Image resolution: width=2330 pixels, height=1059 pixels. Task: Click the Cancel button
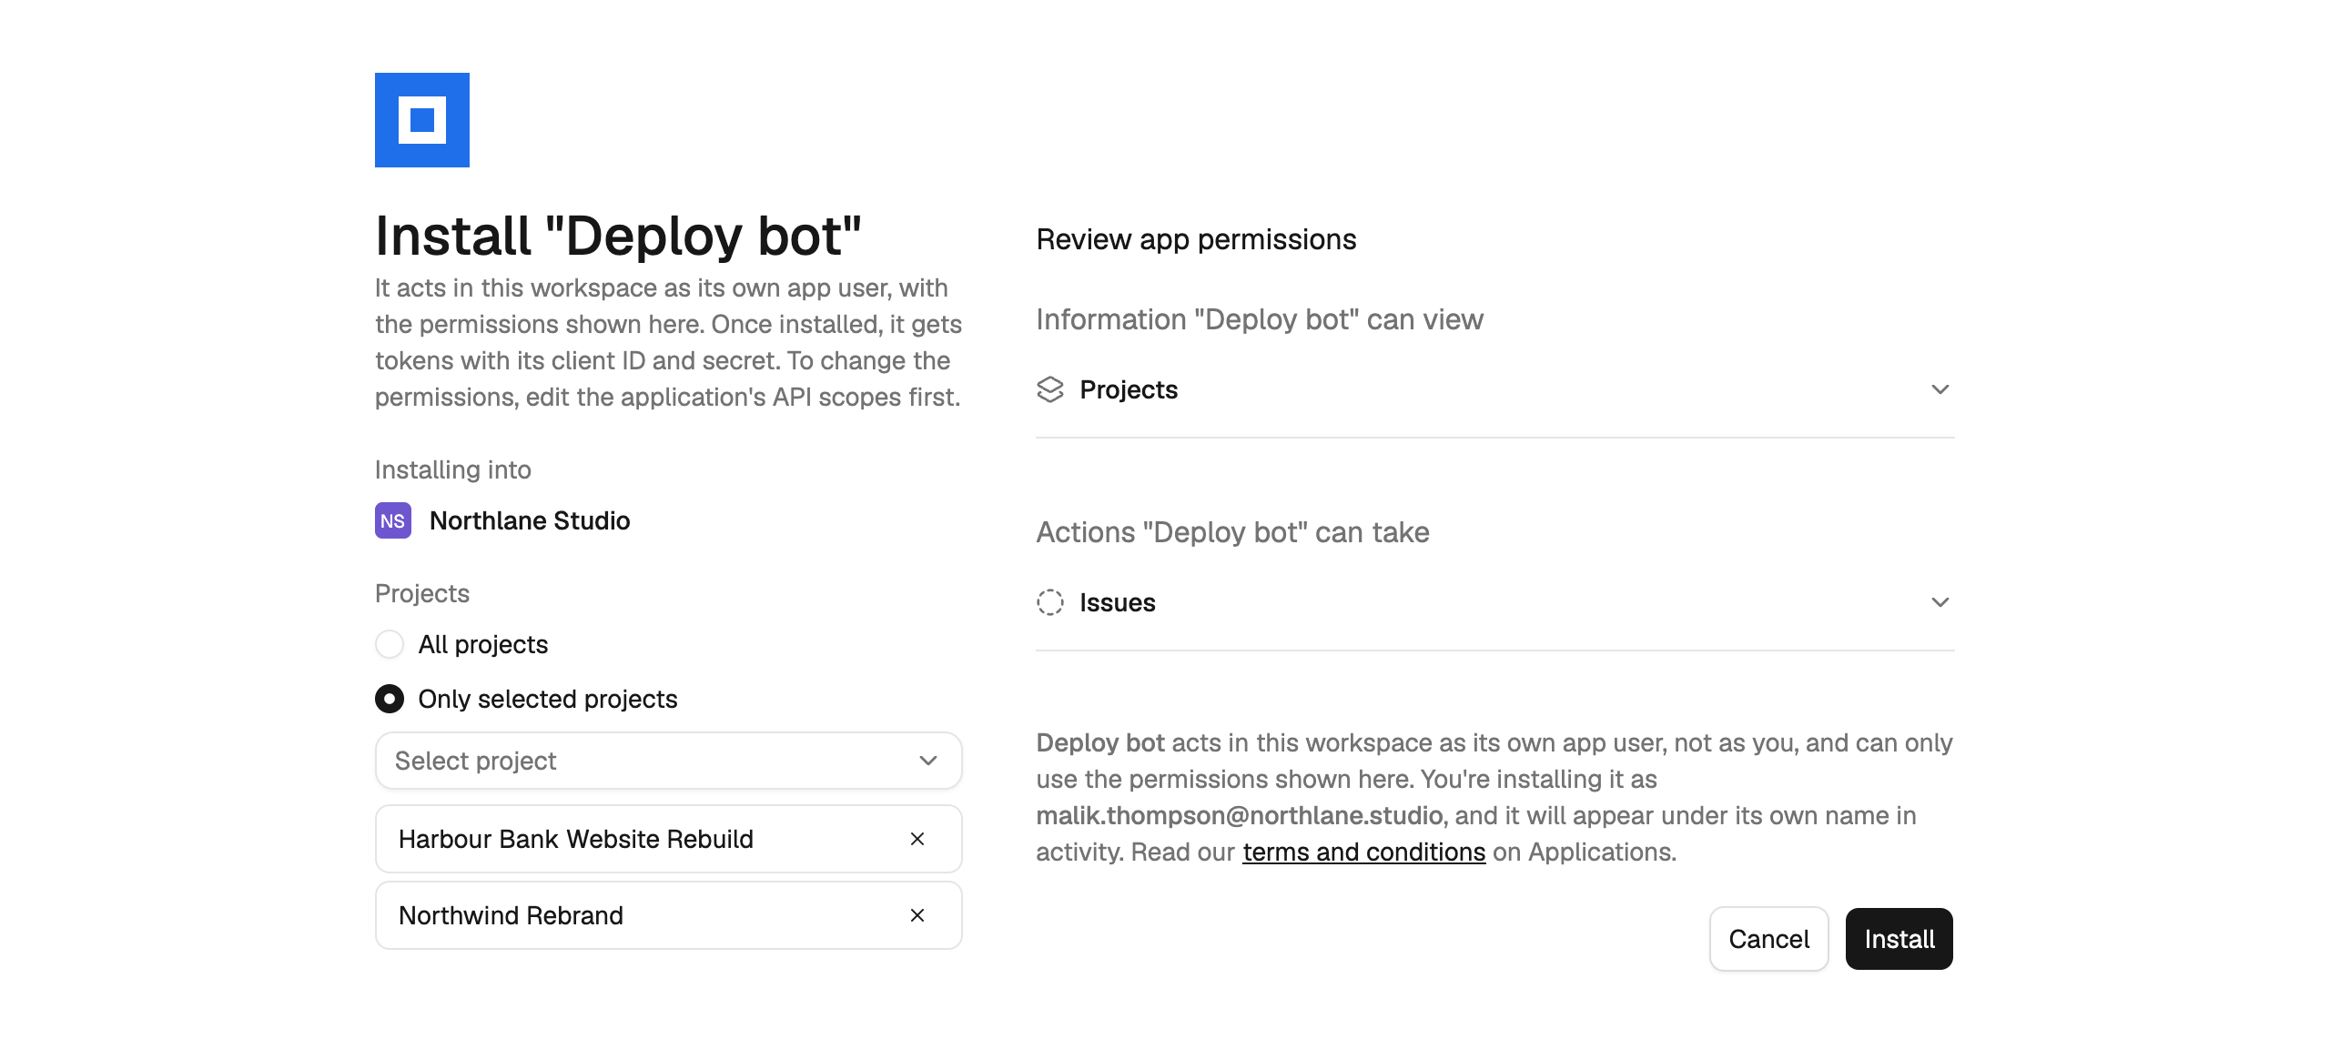1769,939
